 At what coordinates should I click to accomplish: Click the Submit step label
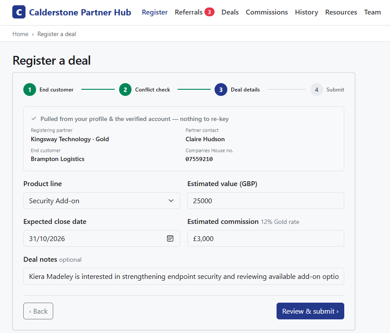coord(335,90)
